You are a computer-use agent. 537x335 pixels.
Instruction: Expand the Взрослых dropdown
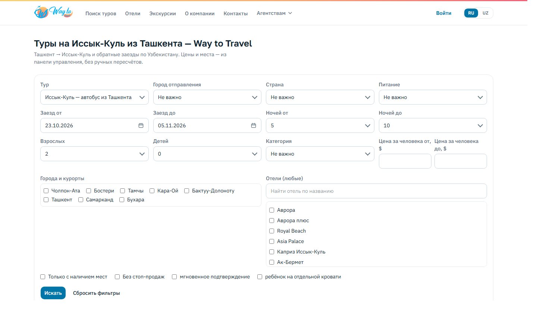(x=94, y=154)
